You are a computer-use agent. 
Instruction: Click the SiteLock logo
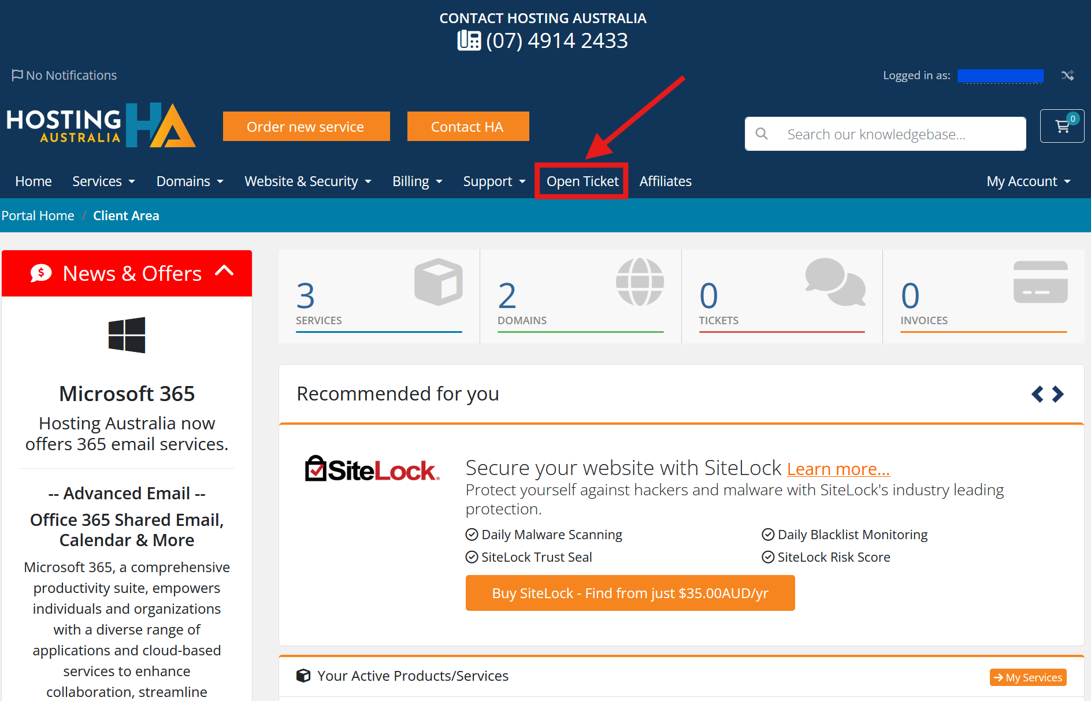372,469
